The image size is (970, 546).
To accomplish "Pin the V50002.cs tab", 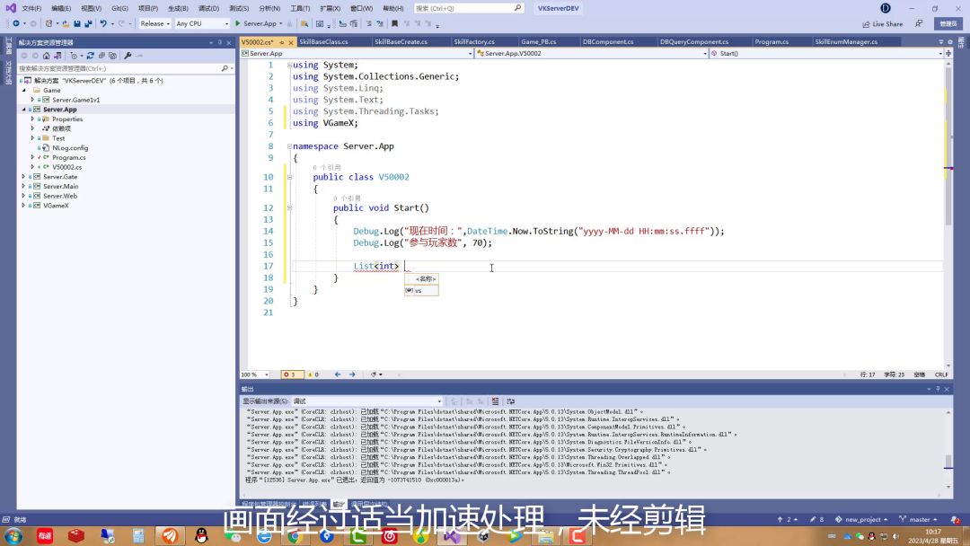I will 282,42.
